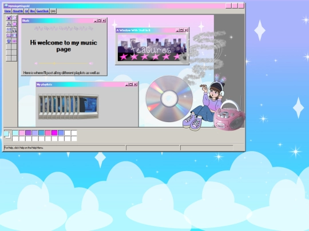Viewport: 309px width, 231px height.
Task: Select the camera icon in the toolbox
Action: tap(9, 18)
